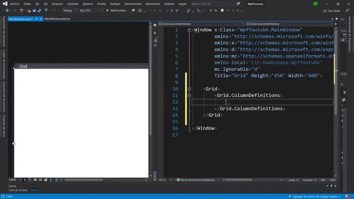Viewport: 354px width, 199px height.
Task: Toggle effects fx button in designer bar
Action: (29, 180)
